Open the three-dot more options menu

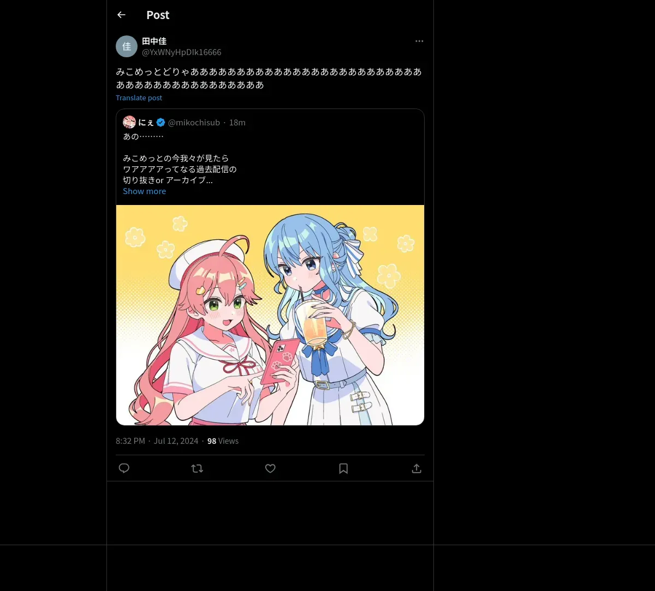[419, 41]
